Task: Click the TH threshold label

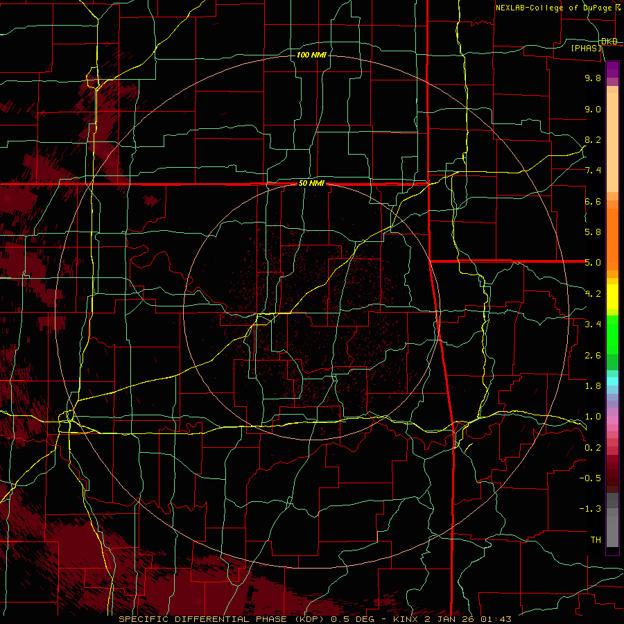Action: [x=596, y=540]
